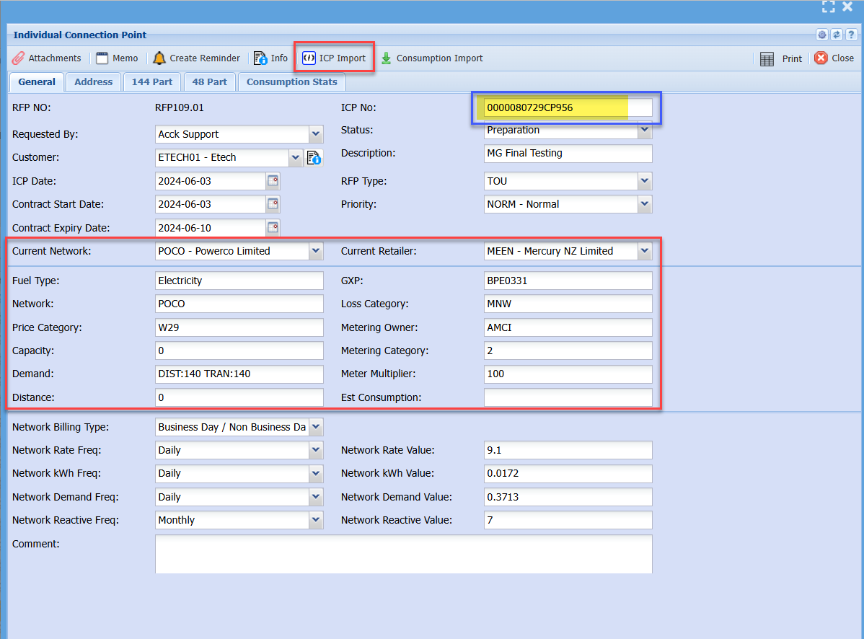Click the panel help question mark icon

coord(851,35)
